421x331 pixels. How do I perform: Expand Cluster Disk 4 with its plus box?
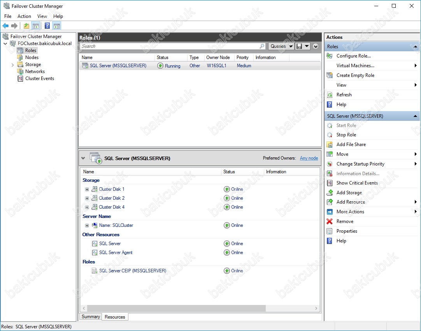(x=87, y=207)
